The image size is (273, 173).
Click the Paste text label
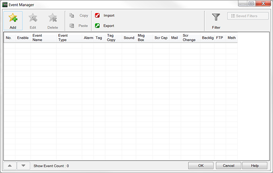click(x=83, y=26)
